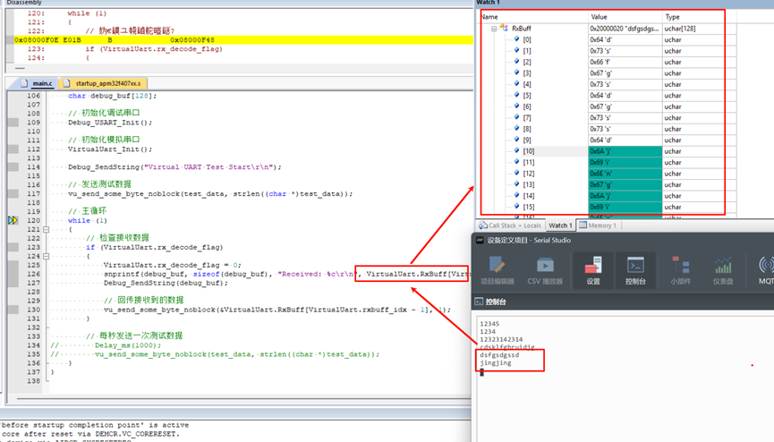Click RxBuff variable icon in Watch 1
Viewport: 774px width, 442px height.
tap(504, 28)
